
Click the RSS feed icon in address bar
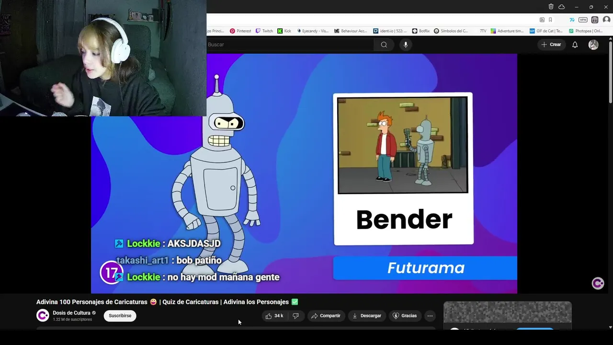point(542,20)
